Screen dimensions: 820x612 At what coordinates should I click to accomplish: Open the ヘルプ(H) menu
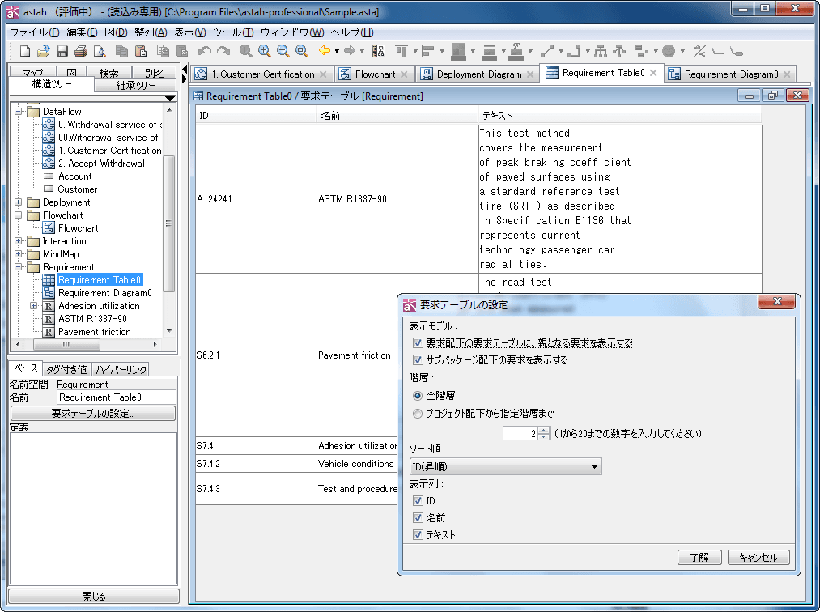point(352,32)
